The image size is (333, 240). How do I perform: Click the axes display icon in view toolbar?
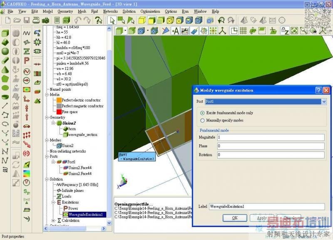pos(222,31)
